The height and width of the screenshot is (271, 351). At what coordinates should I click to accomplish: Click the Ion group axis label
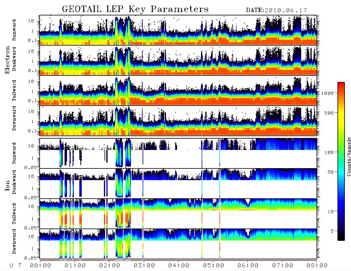(x=7, y=185)
